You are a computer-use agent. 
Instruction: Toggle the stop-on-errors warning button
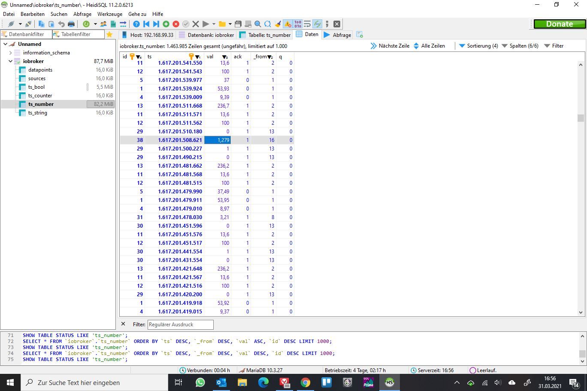(x=287, y=24)
